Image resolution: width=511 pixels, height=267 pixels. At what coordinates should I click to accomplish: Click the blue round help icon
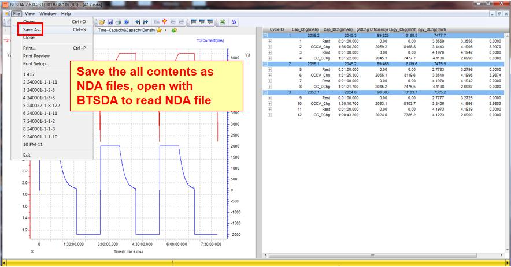(126, 22)
